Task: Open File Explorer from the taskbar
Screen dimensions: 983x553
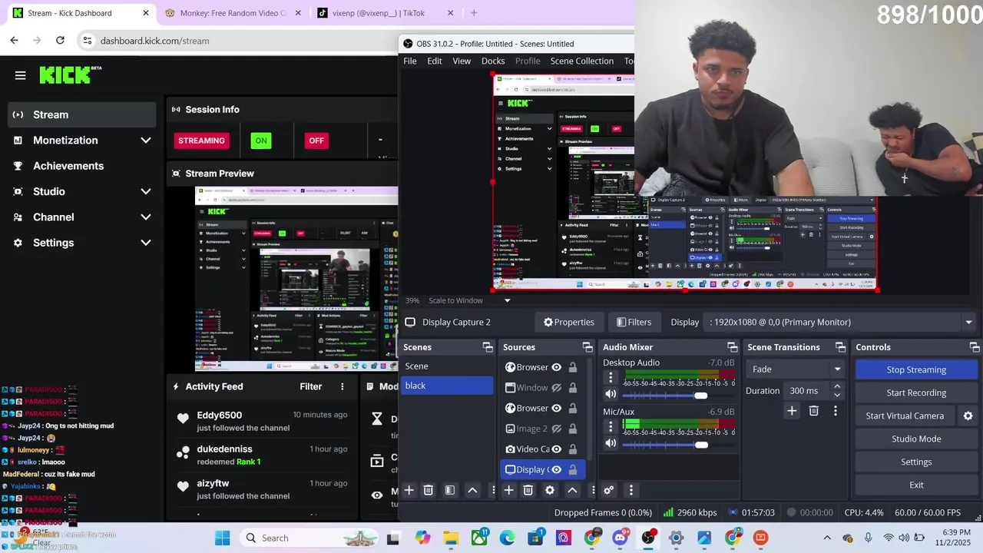Action: [x=451, y=538]
